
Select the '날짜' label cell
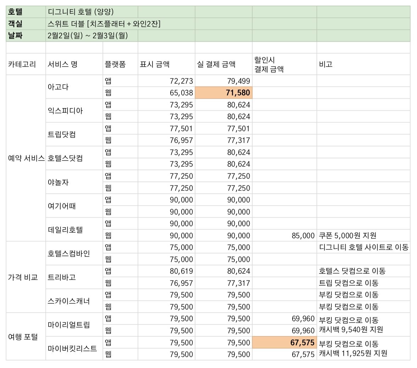pos(26,35)
